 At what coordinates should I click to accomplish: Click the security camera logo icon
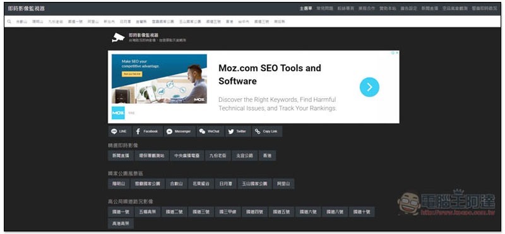118,38
